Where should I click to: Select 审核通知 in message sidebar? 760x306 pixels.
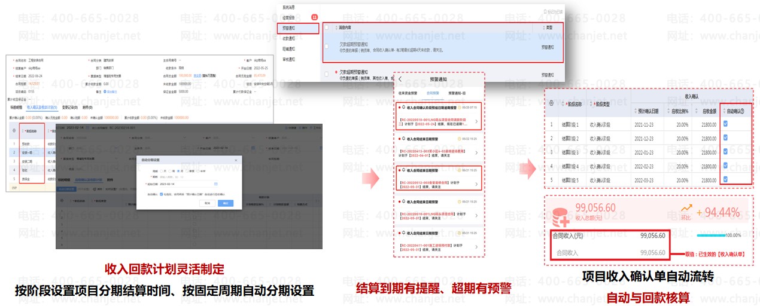288,59
